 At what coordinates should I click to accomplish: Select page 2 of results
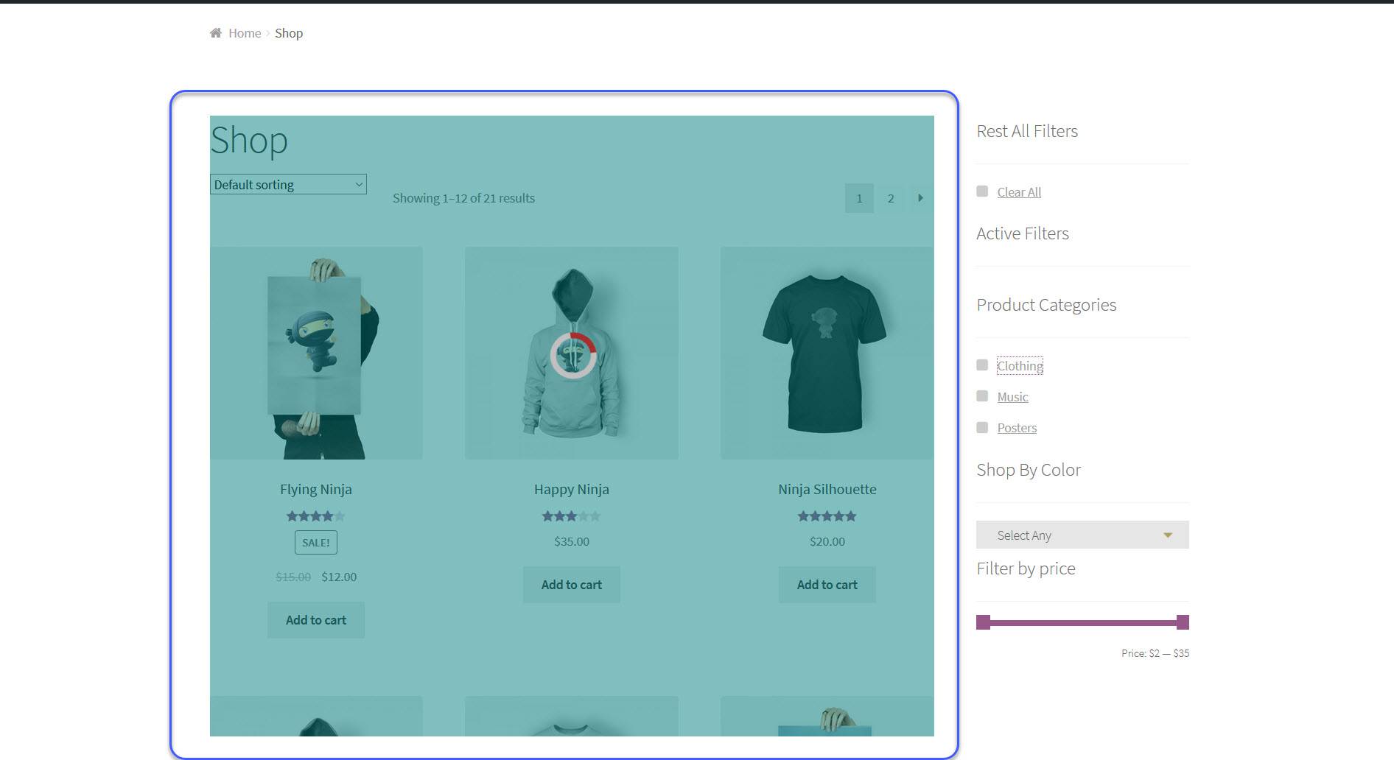pyautogui.click(x=891, y=197)
